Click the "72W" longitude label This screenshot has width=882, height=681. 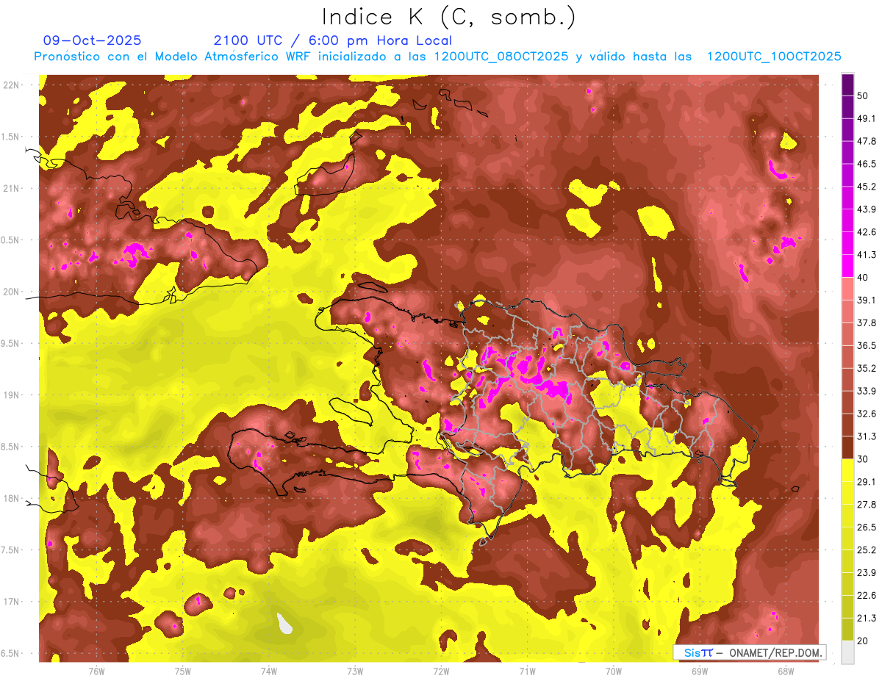click(441, 671)
